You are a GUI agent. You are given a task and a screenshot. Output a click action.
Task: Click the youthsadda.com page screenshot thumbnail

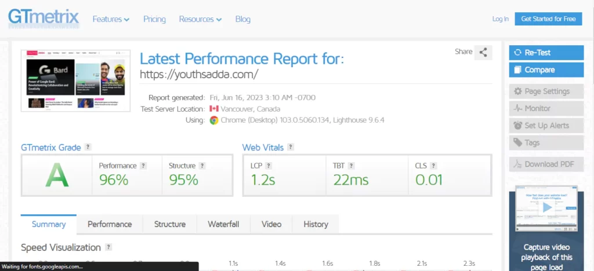(x=76, y=80)
